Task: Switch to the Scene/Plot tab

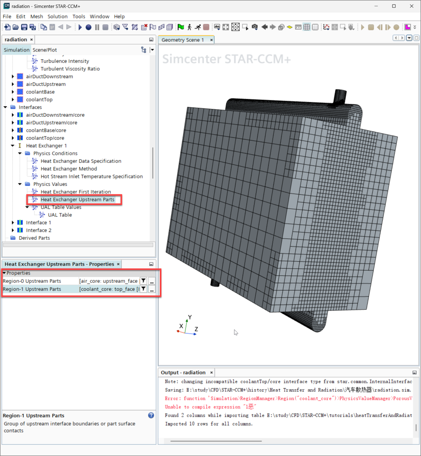Action: [45, 50]
